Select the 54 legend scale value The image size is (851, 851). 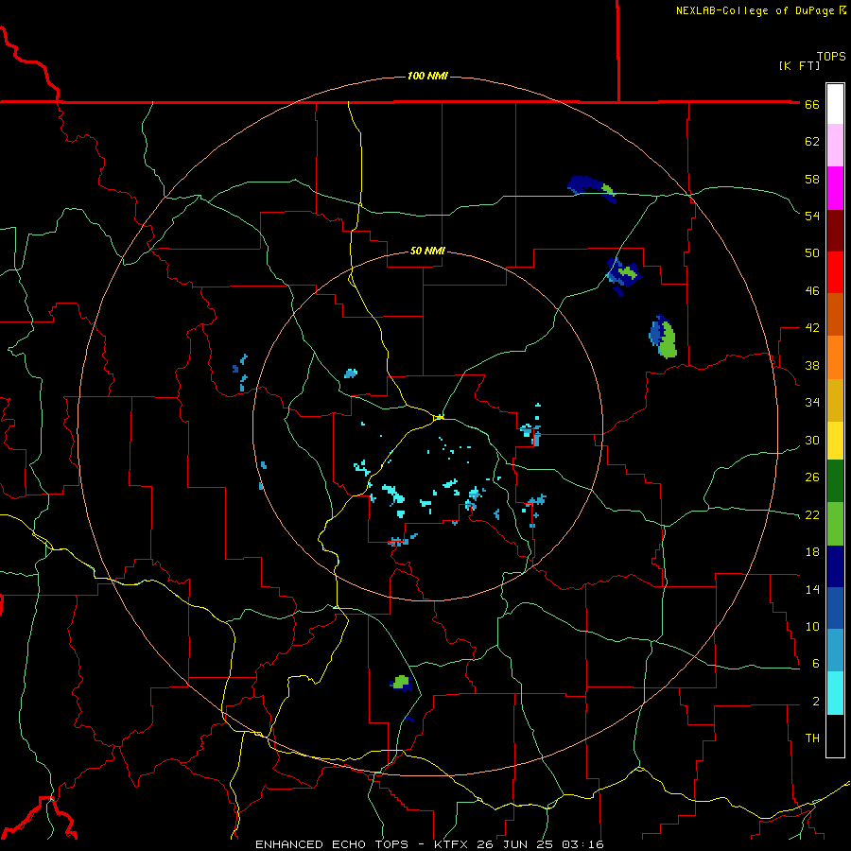(812, 216)
